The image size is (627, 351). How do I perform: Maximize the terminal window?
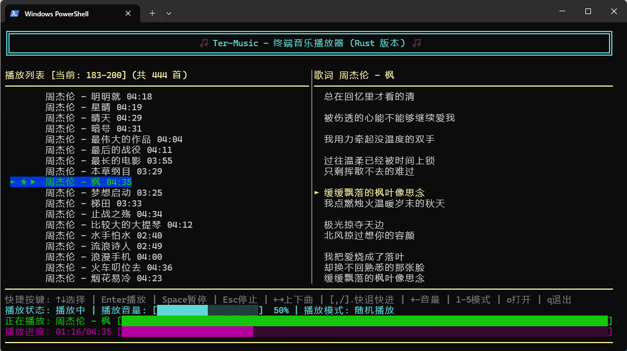pos(588,11)
